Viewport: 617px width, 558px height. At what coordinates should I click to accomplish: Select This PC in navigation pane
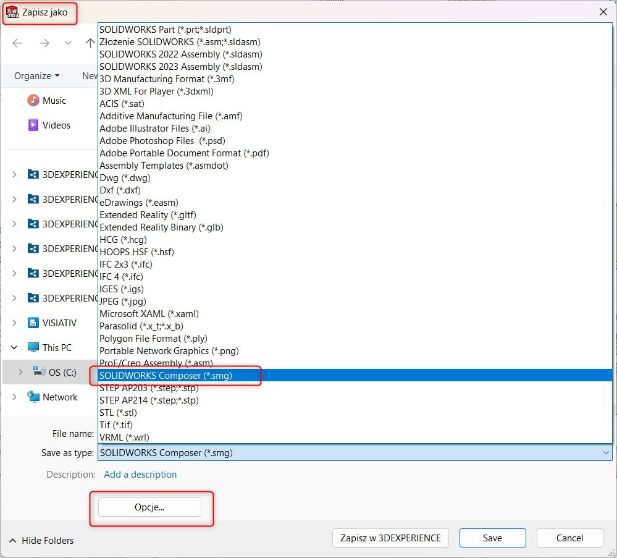click(57, 348)
